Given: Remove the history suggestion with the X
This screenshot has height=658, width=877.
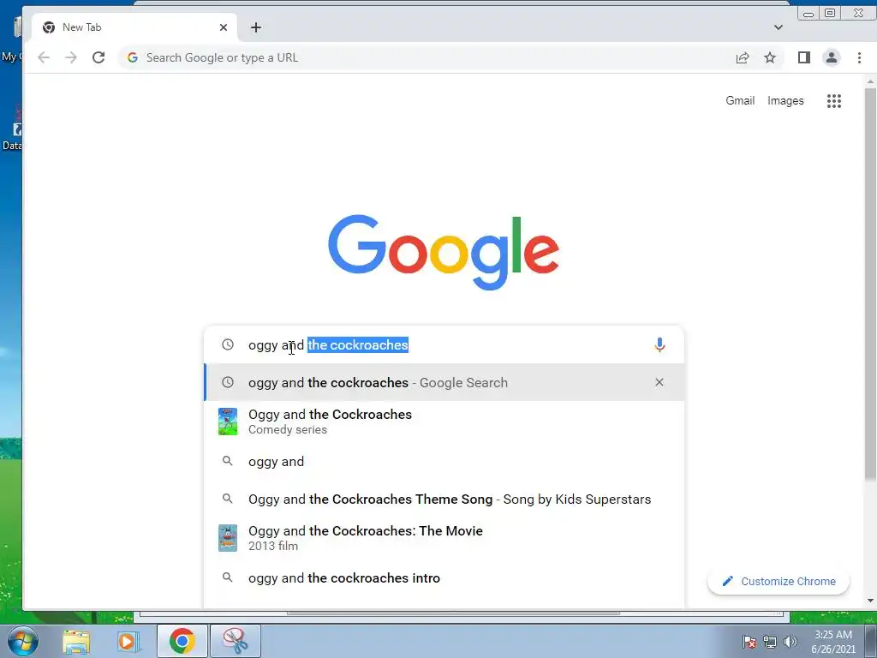Looking at the screenshot, I should (659, 382).
